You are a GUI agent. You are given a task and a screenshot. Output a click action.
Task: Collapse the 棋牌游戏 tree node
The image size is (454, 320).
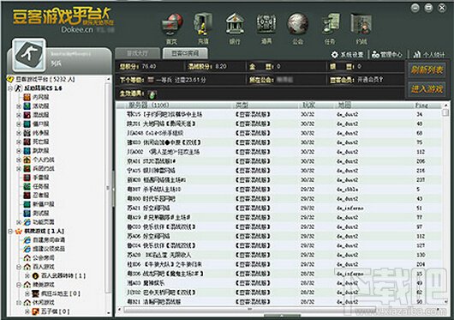point(10,232)
